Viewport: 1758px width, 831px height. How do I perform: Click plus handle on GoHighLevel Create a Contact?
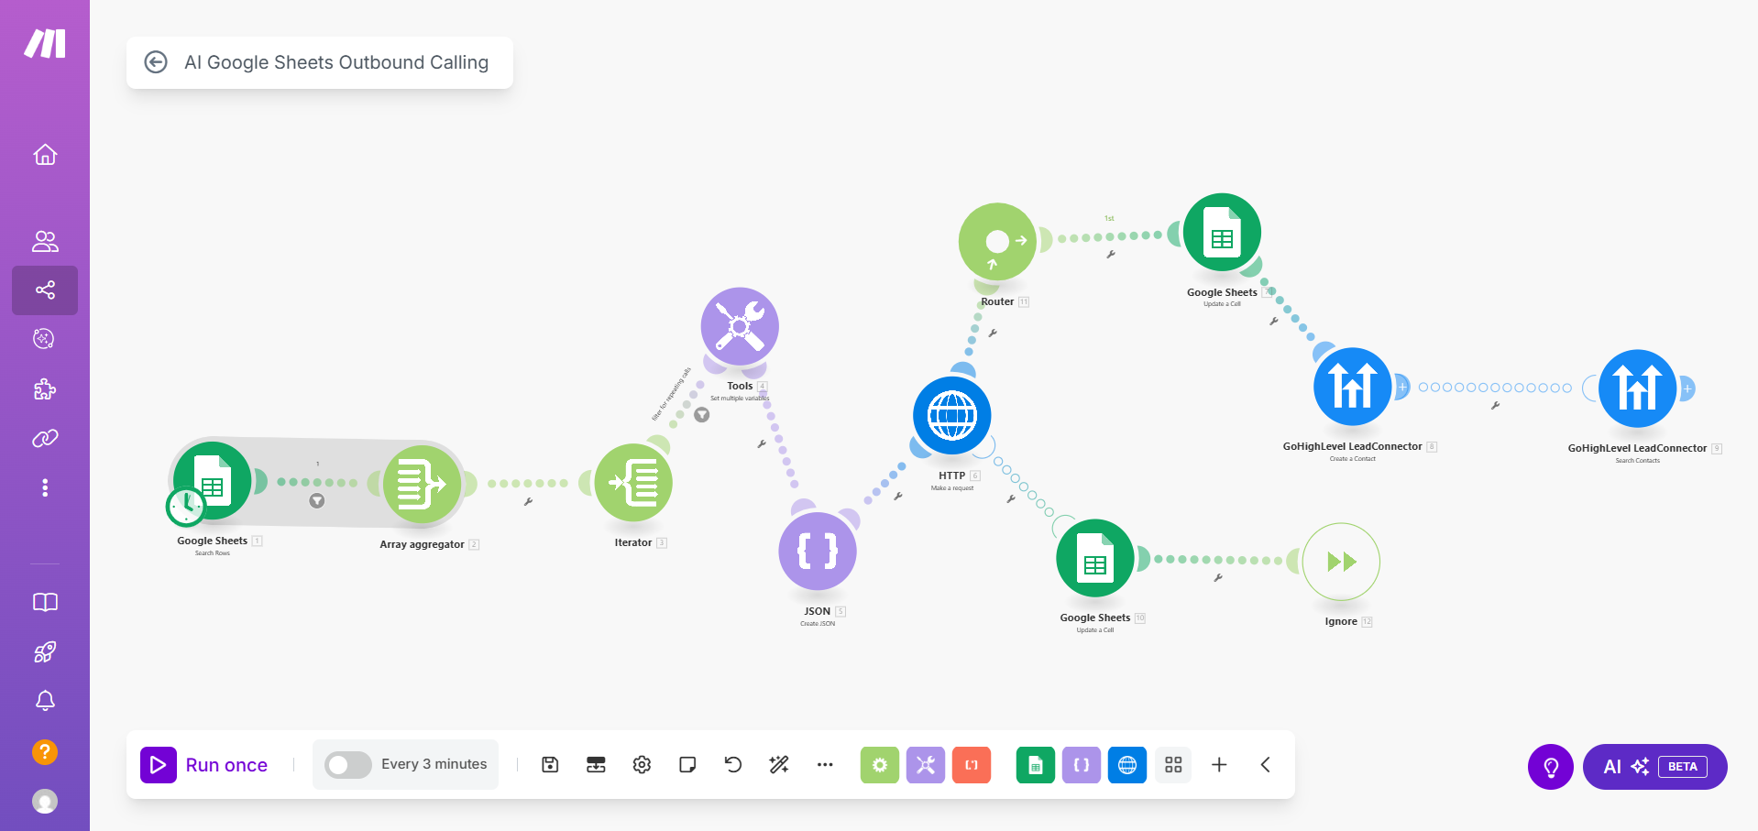click(1401, 387)
